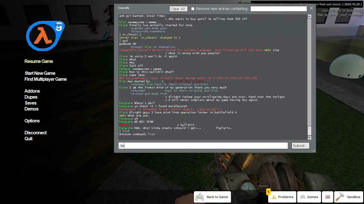Open the Addons menu
This screenshot has width=364, height=204.
[x=32, y=91]
